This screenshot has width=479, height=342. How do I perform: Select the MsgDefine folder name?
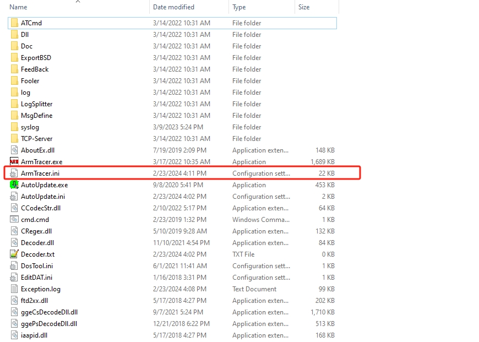[x=37, y=116]
